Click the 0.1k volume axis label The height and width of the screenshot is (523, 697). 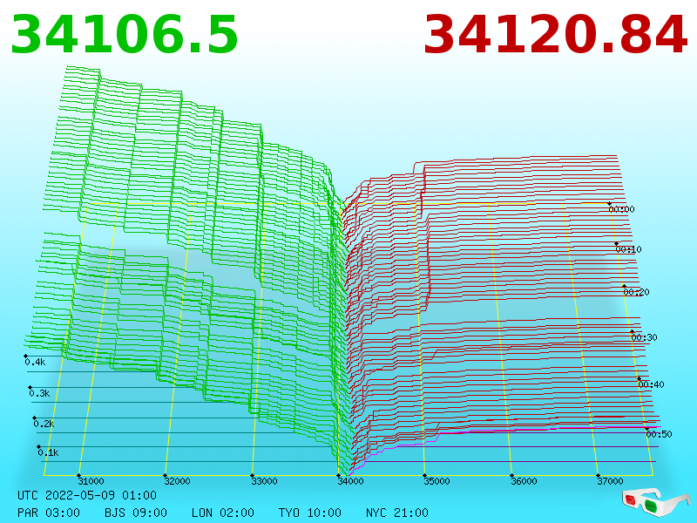coord(48,452)
